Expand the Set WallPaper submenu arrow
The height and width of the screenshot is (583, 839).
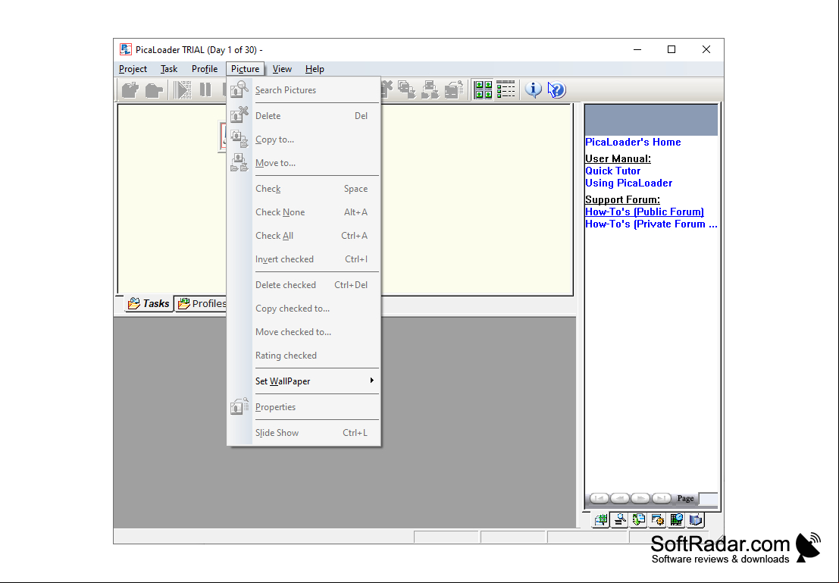(x=371, y=381)
